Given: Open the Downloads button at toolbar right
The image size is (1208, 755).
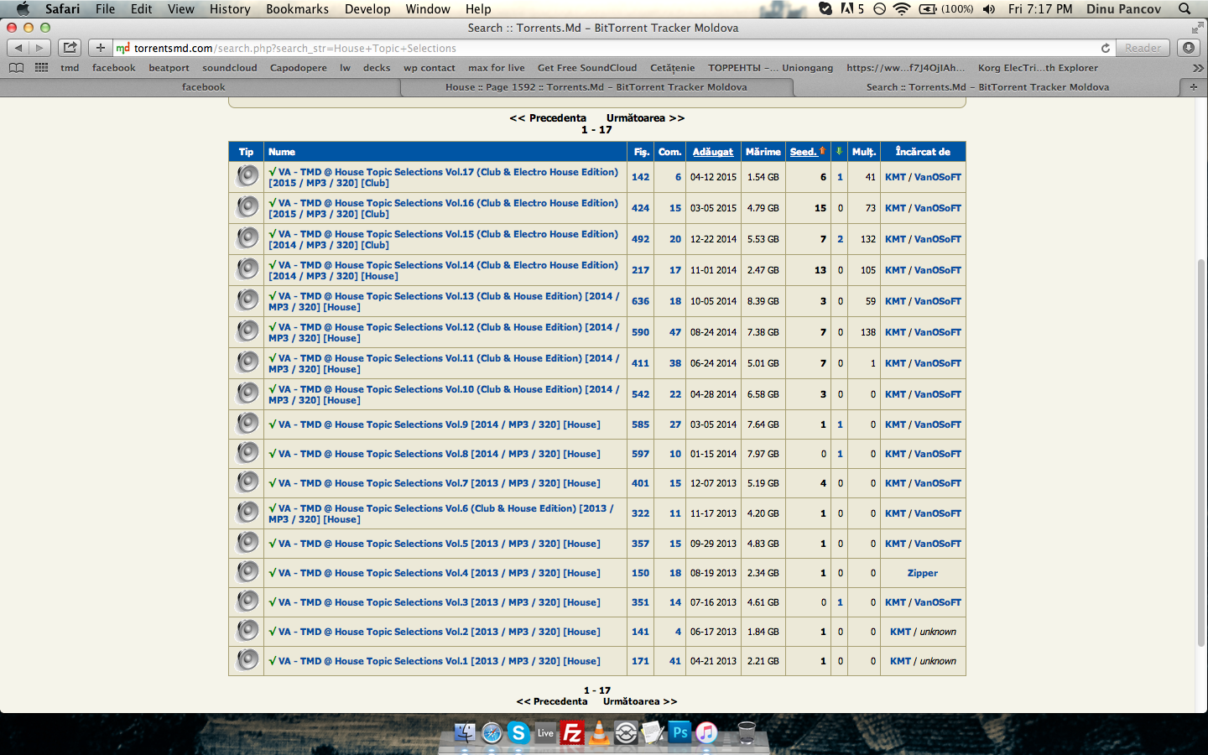Looking at the screenshot, I should click(x=1188, y=48).
